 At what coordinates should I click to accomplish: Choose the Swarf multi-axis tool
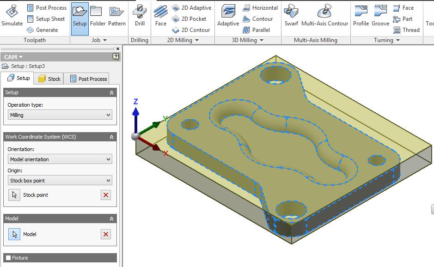pos(291,16)
